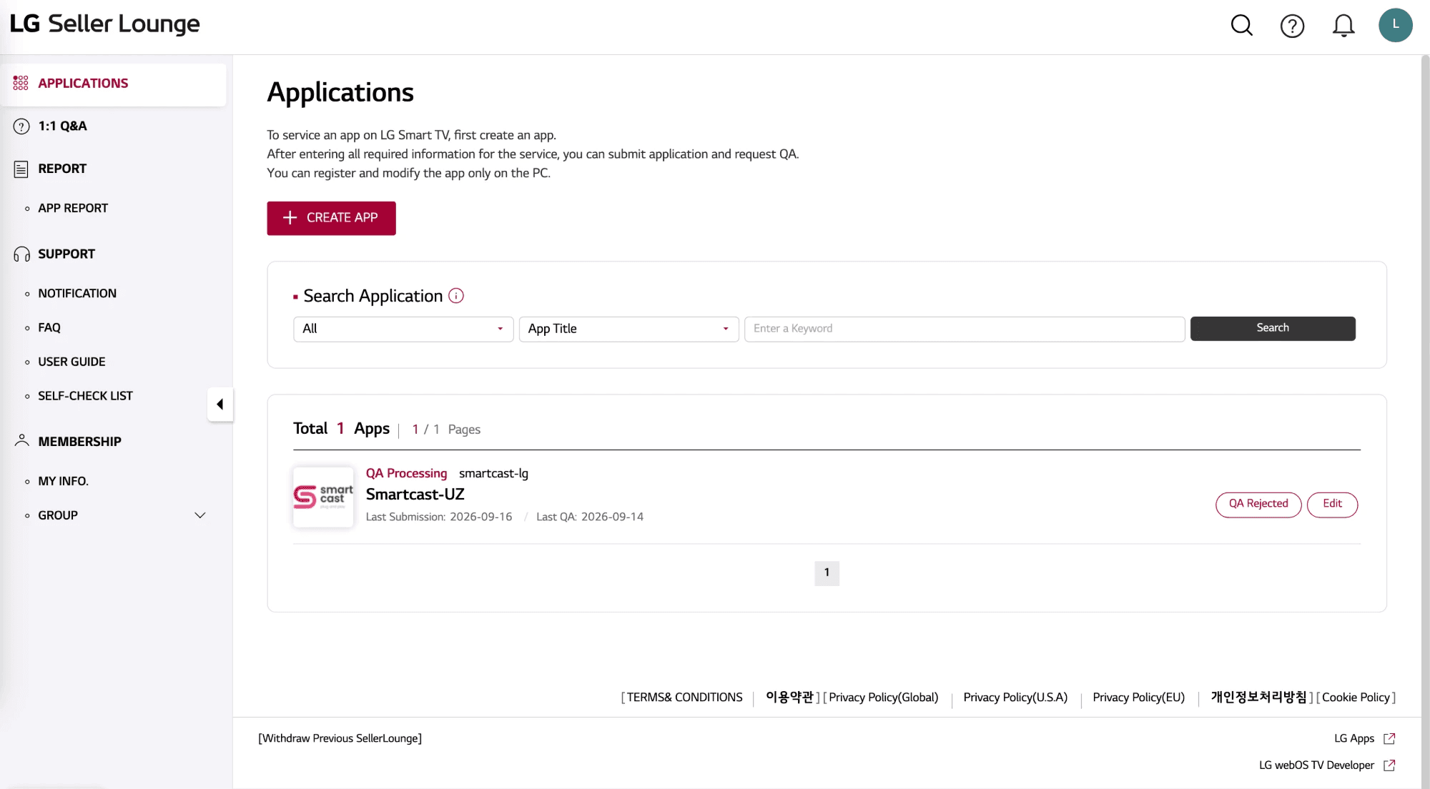
Task: Open the 이용약관 link
Action: [789, 698]
